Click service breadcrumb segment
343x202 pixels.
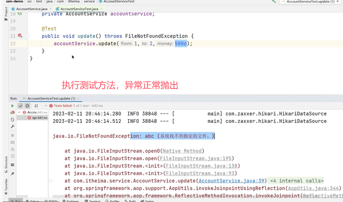click(x=89, y=1)
